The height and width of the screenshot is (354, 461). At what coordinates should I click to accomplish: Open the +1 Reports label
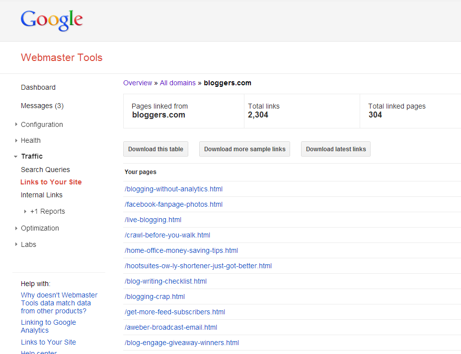(47, 211)
